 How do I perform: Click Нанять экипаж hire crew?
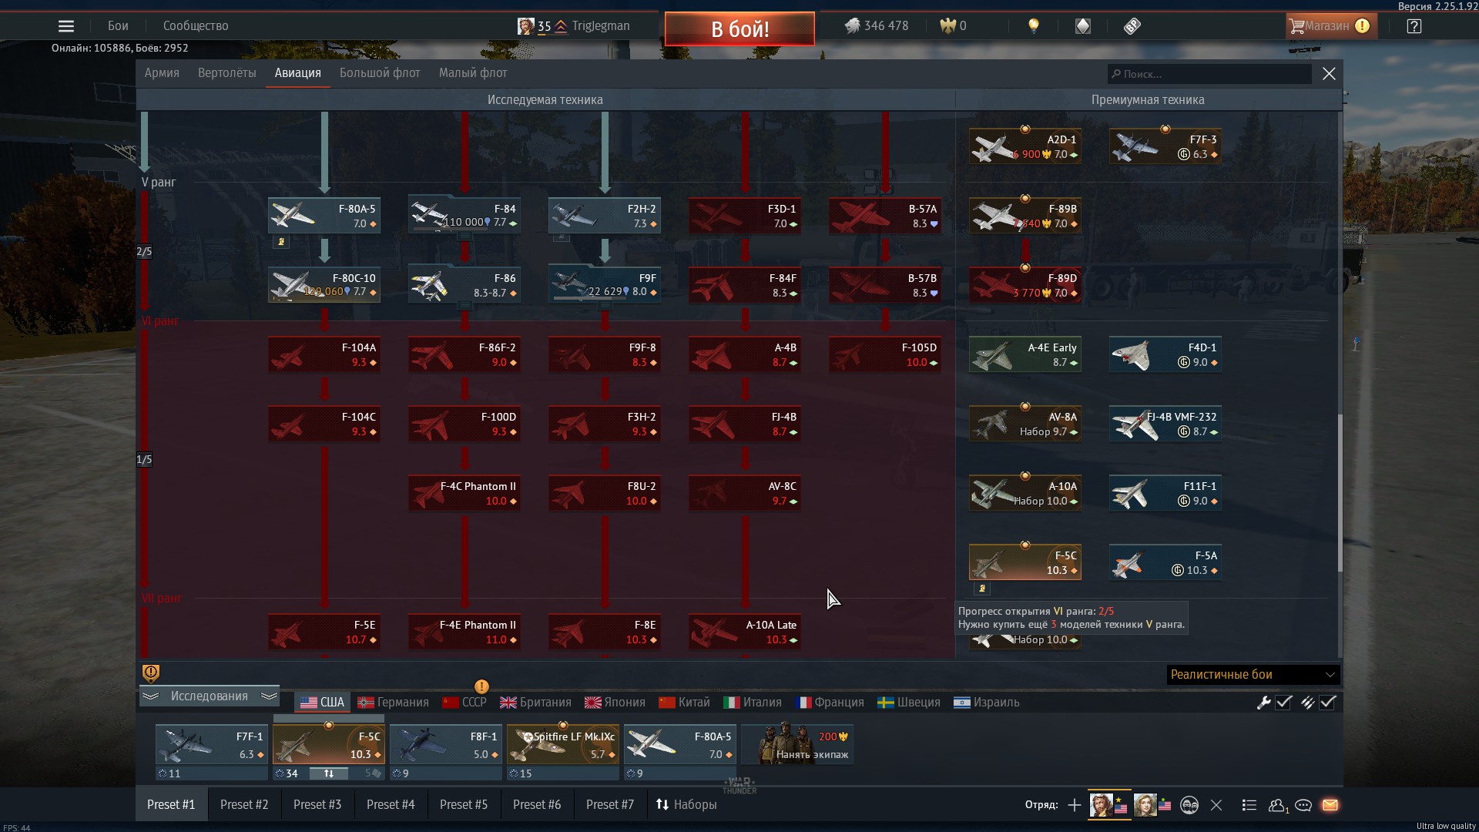[797, 744]
